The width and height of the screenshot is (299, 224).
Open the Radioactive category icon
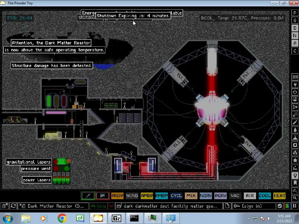coord(295,153)
